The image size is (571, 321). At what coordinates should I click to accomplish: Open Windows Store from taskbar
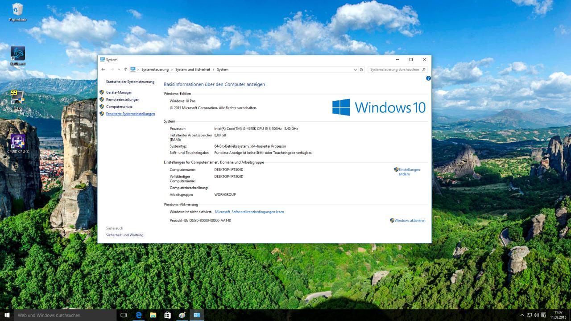click(167, 315)
